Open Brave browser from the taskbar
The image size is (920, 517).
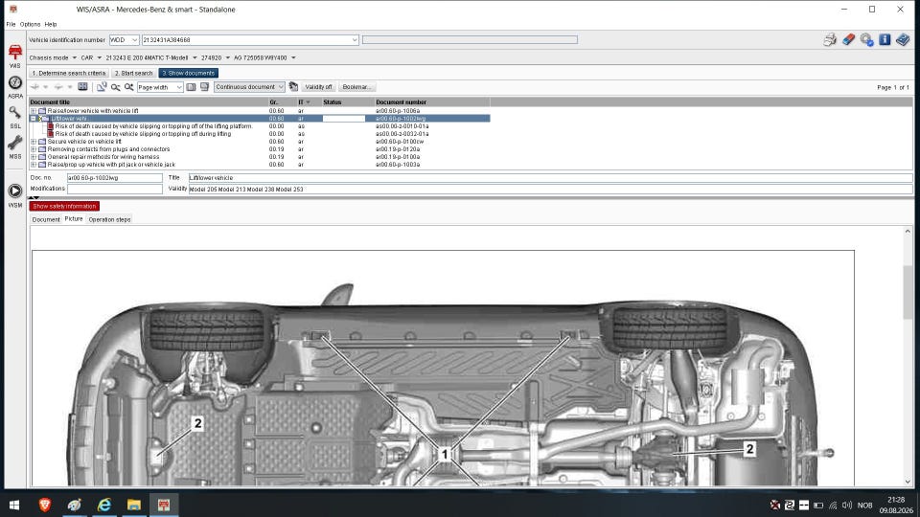(45, 505)
